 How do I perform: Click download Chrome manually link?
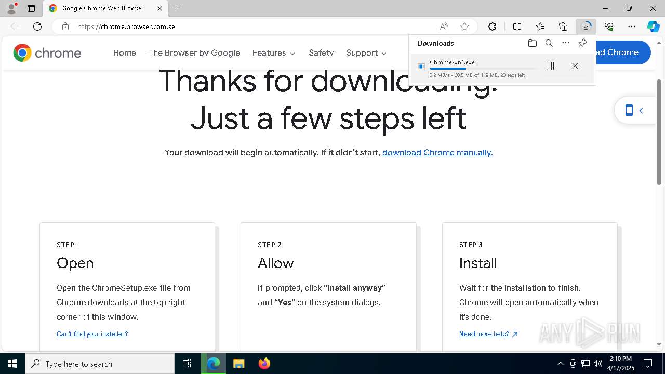click(x=437, y=153)
